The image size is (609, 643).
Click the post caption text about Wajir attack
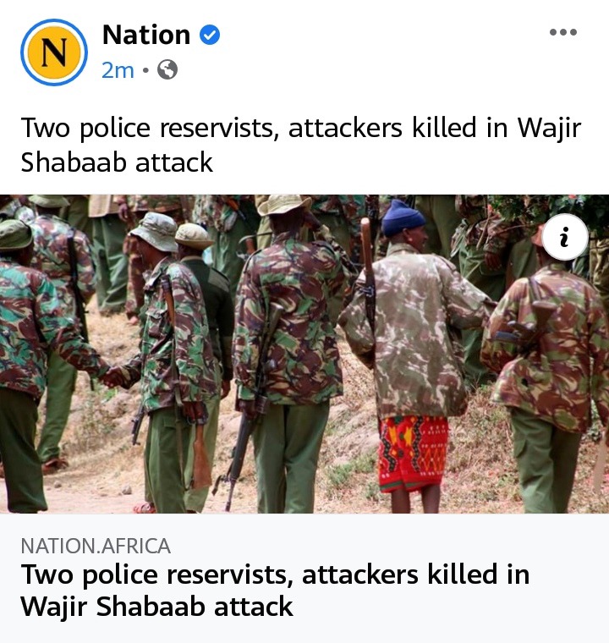300,145
